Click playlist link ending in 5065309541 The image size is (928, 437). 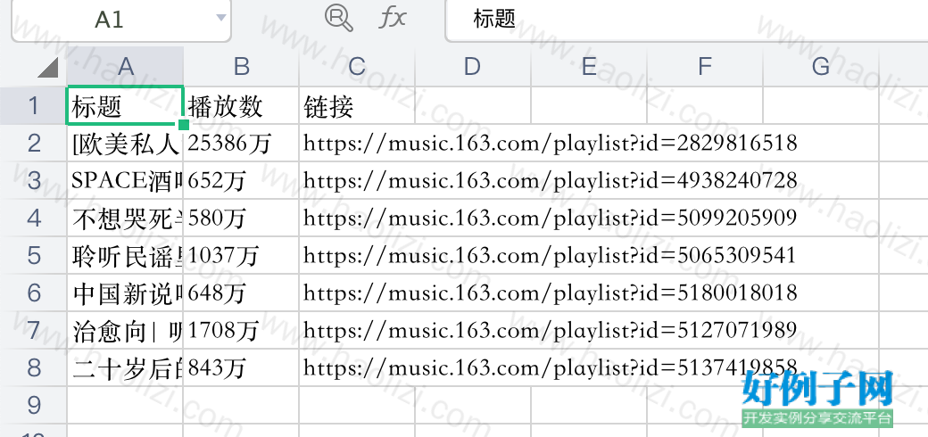551,255
